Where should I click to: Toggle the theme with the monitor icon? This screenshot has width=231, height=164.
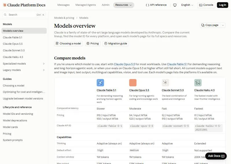pyautogui.click(x=175, y=5)
